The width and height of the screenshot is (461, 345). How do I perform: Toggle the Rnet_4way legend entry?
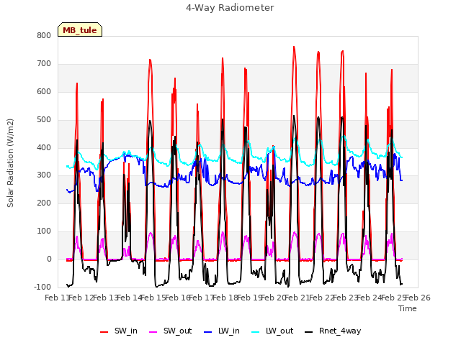tap(333, 331)
